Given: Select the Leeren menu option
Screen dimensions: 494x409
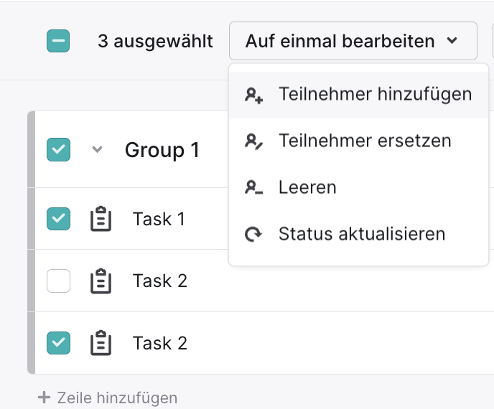Looking at the screenshot, I should tap(358, 187).
